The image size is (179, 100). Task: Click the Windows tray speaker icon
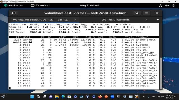[162, 97]
